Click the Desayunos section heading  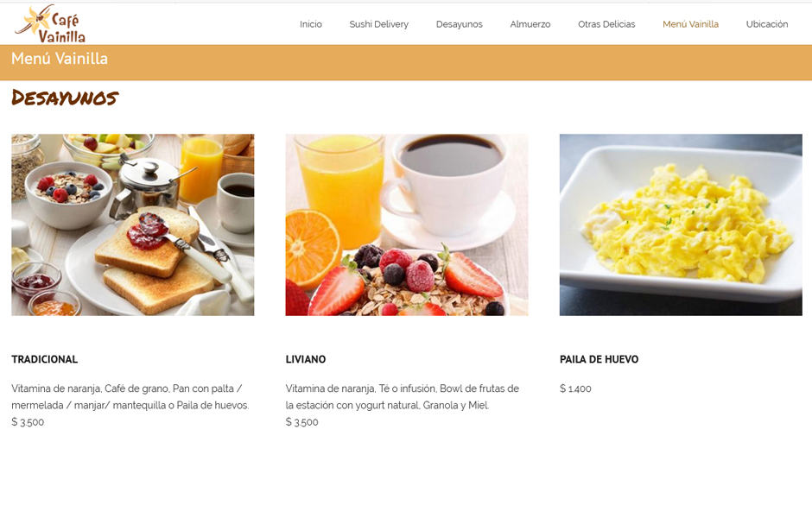coord(65,98)
